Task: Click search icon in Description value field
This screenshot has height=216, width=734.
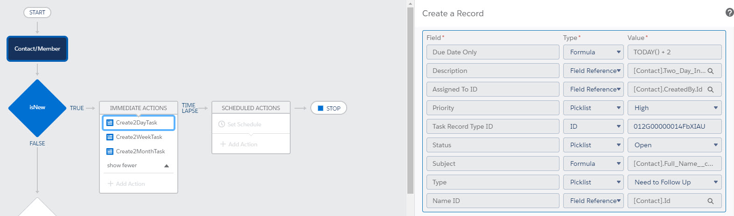Action: click(x=710, y=71)
